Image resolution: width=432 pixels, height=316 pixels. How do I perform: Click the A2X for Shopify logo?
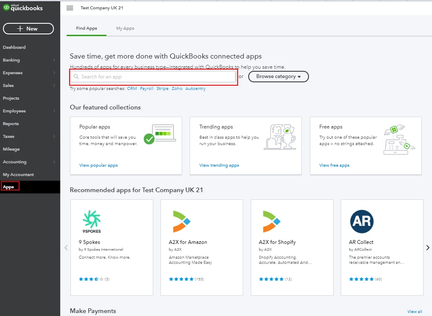pyautogui.click(x=272, y=221)
